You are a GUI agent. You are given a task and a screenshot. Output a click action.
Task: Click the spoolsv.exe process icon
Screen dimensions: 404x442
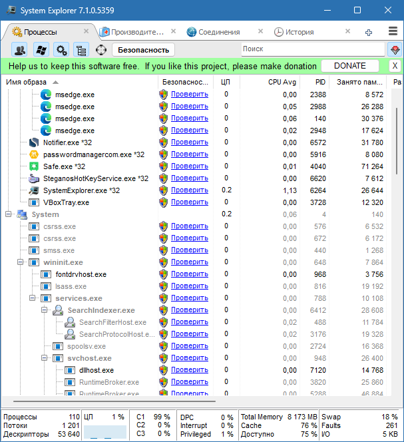pos(58,346)
